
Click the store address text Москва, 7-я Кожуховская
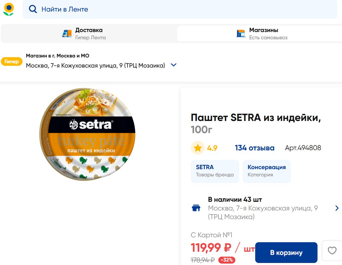(x=96, y=65)
